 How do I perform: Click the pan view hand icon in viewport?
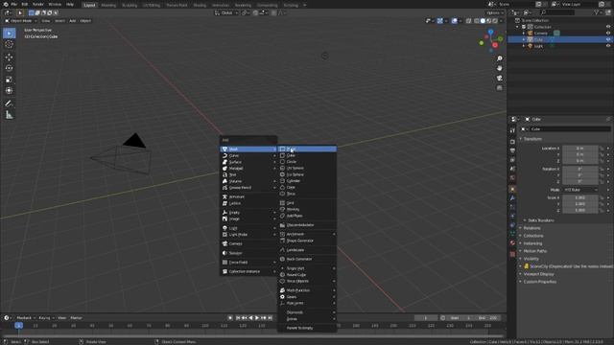tap(499, 68)
